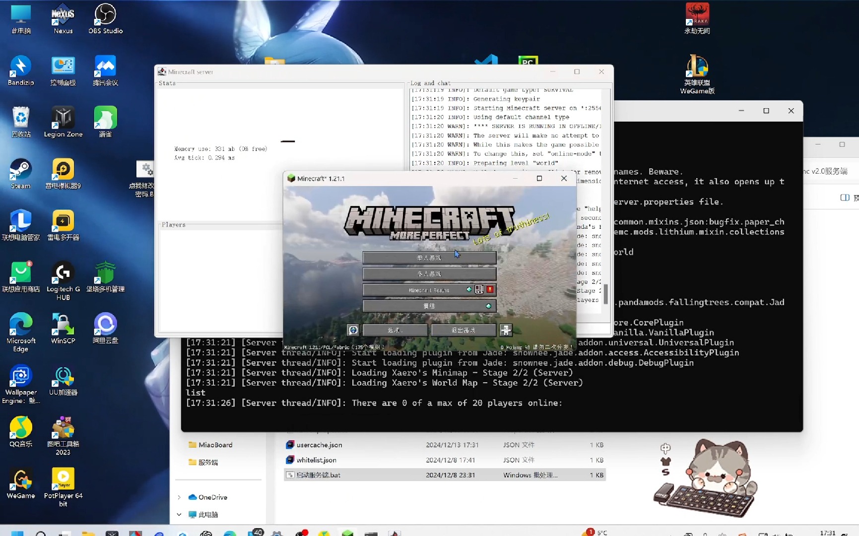The height and width of the screenshot is (536, 859).
Task: Click the server log scrollbar thumb
Action: [606, 294]
